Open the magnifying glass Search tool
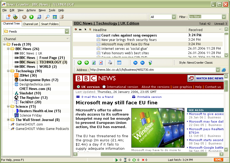This screenshot has width=230, height=163. click(x=47, y=17)
